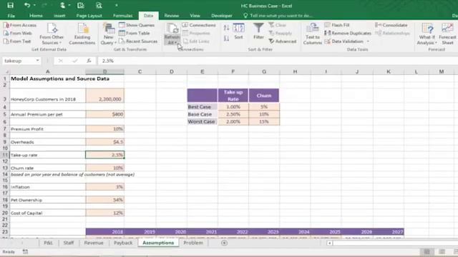This screenshot has width=458, height=257.
Task: Open Existing Connections
Action: pyautogui.click(x=82, y=34)
